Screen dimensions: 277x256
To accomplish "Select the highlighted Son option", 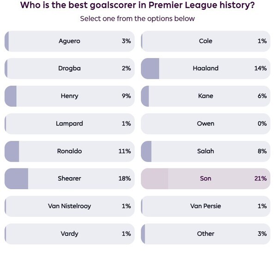I will pyautogui.click(x=205, y=178).
